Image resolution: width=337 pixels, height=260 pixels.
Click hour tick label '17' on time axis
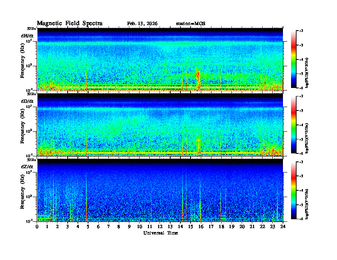[x=211, y=227]
